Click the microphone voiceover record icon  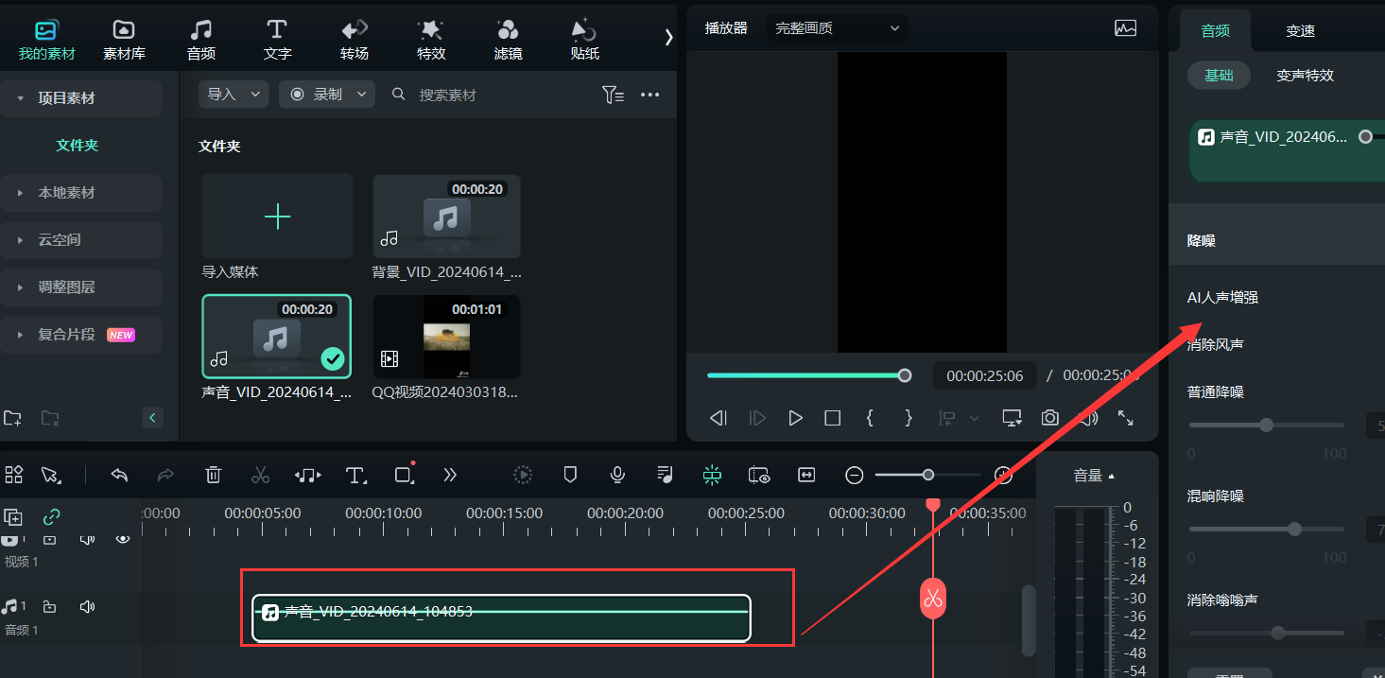pos(617,475)
